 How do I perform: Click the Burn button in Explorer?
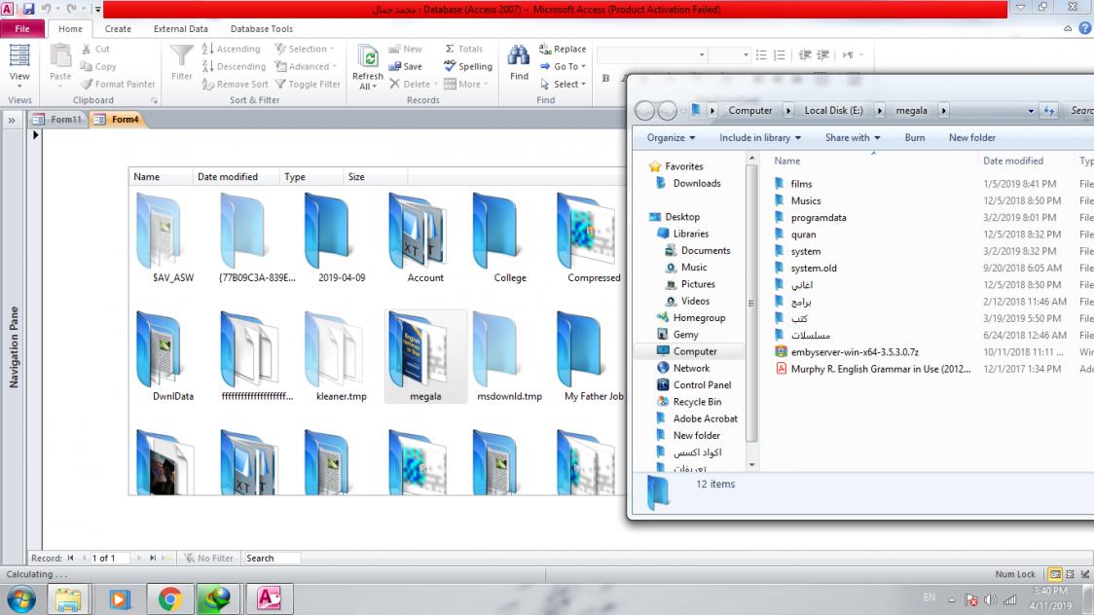click(x=914, y=138)
